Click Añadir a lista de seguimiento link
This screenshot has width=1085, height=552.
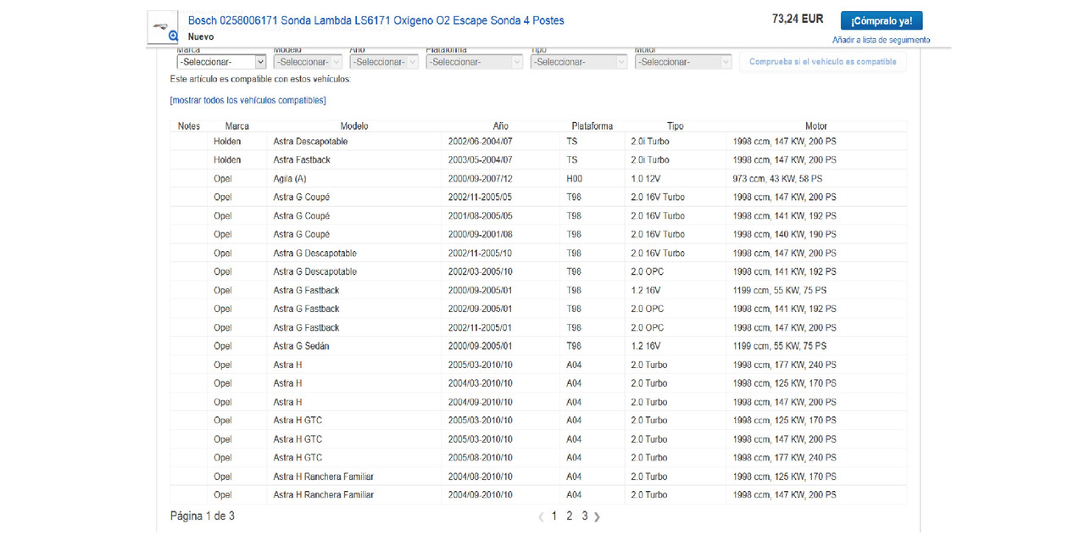pyautogui.click(x=882, y=40)
